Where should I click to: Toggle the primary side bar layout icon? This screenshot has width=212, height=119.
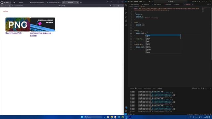193,1
